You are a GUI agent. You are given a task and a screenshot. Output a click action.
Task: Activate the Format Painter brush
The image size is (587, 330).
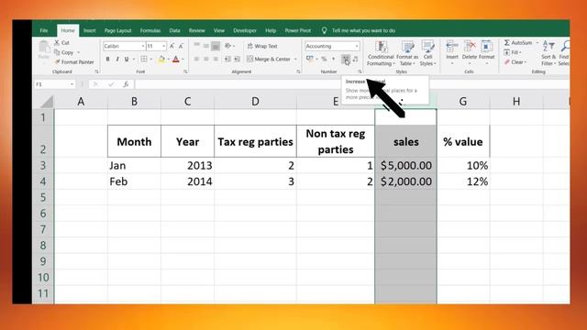click(57, 62)
